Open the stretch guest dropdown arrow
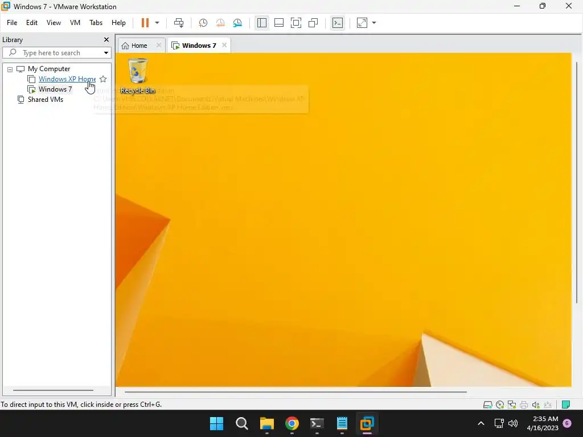 tap(374, 23)
